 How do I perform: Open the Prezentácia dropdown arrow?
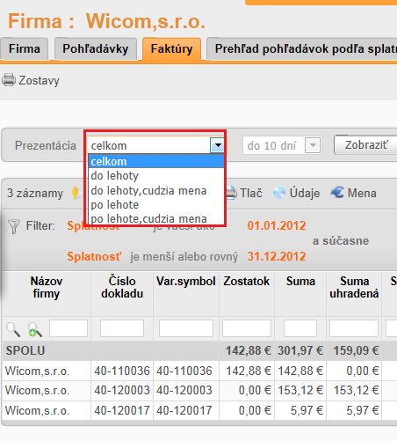point(217,145)
